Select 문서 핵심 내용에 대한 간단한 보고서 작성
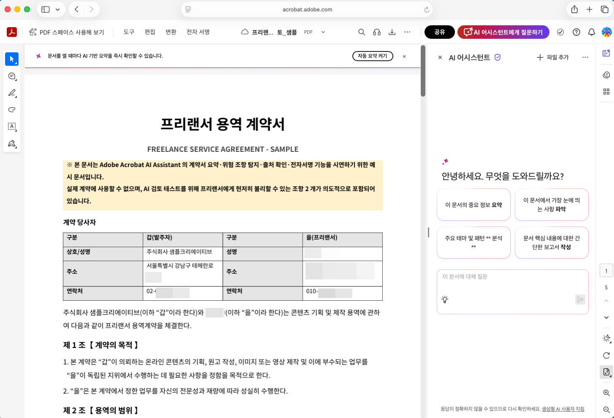This screenshot has height=418, width=614. point(552,243)
